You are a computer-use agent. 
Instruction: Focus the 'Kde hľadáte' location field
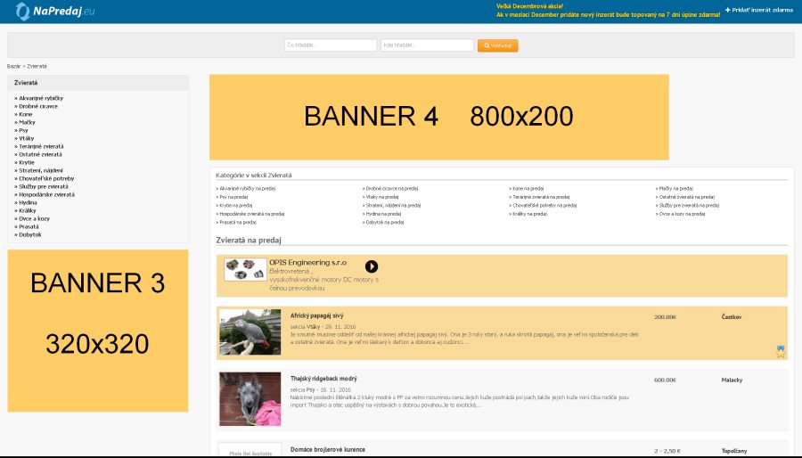(427, 45)
